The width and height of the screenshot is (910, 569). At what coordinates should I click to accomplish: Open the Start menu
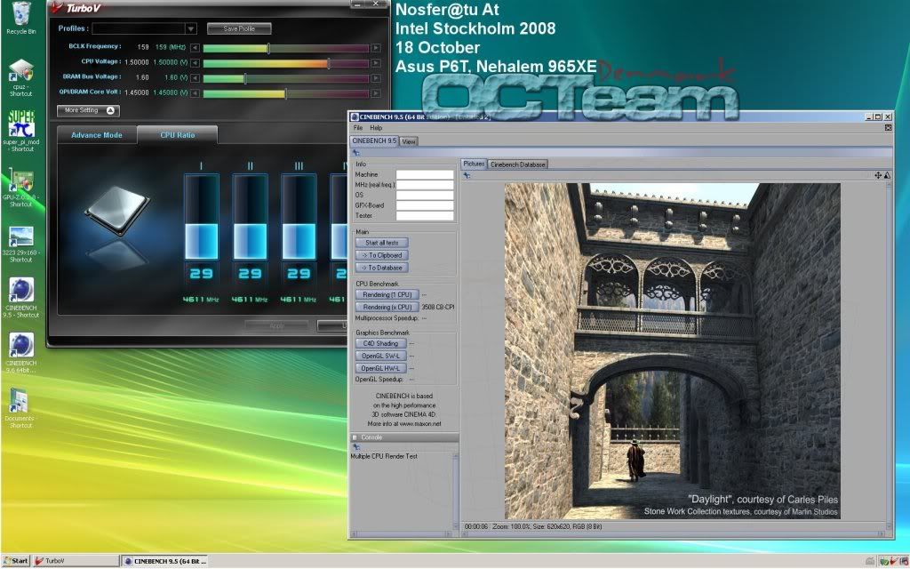[16, 561]
